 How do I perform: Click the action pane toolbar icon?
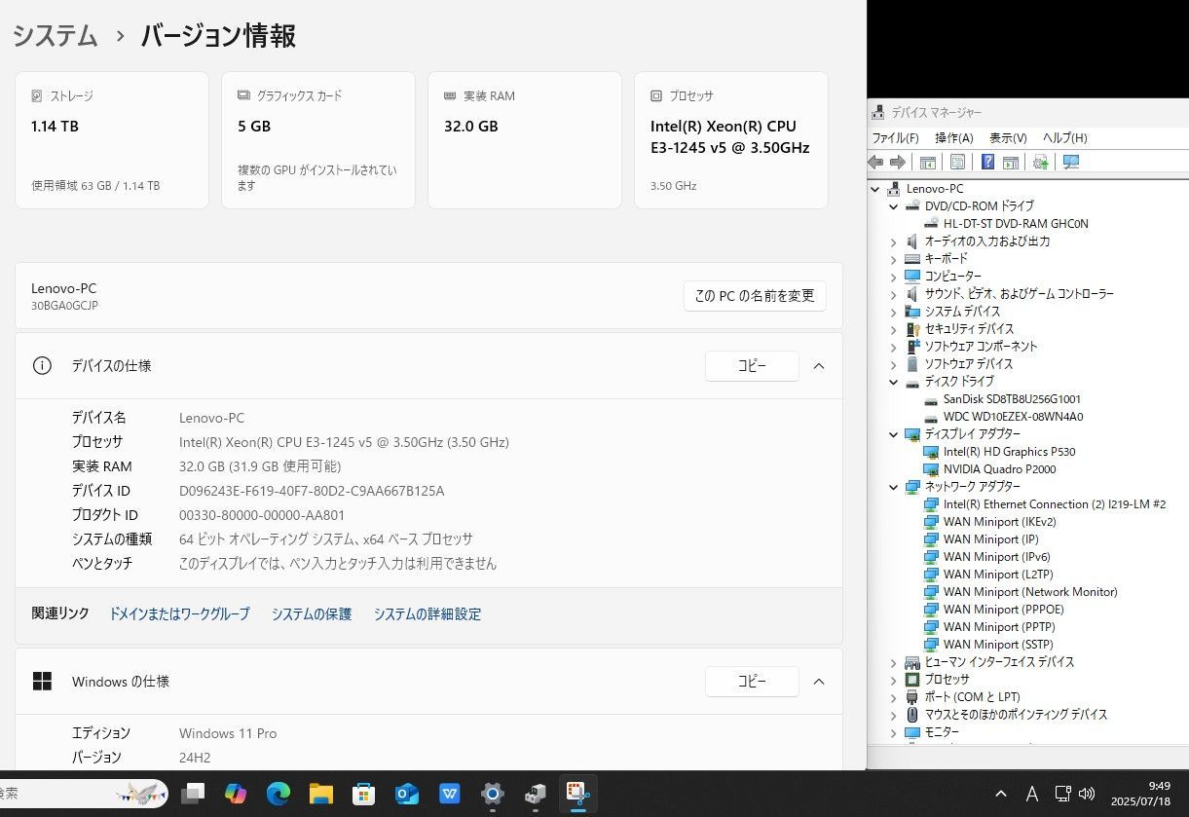coord(1011,162)
